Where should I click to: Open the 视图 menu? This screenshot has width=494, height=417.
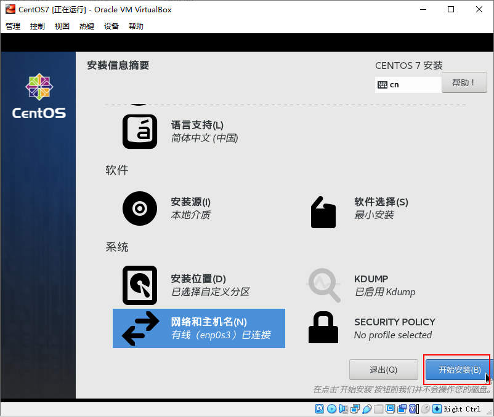[62, 26]
